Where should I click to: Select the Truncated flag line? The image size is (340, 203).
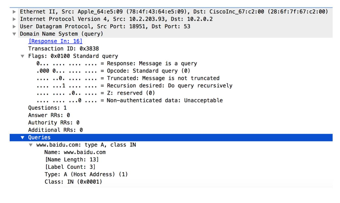pyautogui.click(x=128, y=78)
